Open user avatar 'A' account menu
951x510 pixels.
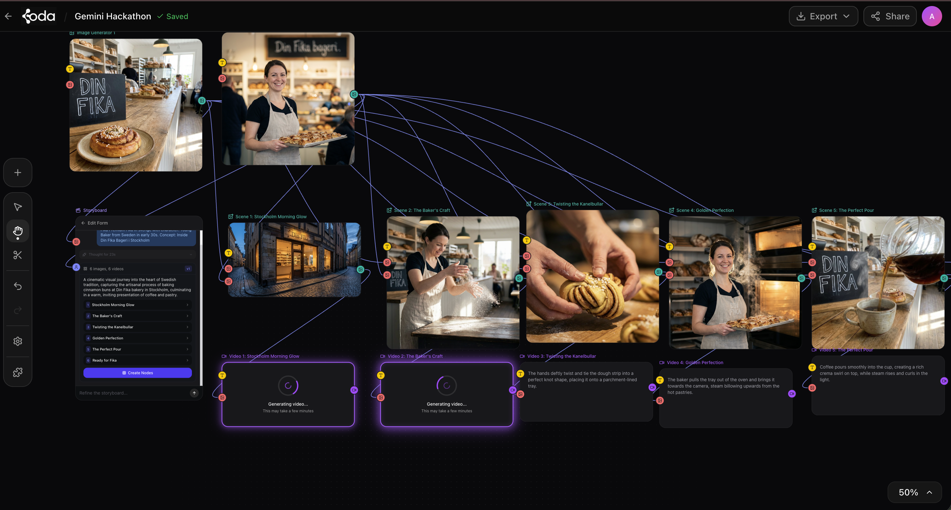coord(931,16)
